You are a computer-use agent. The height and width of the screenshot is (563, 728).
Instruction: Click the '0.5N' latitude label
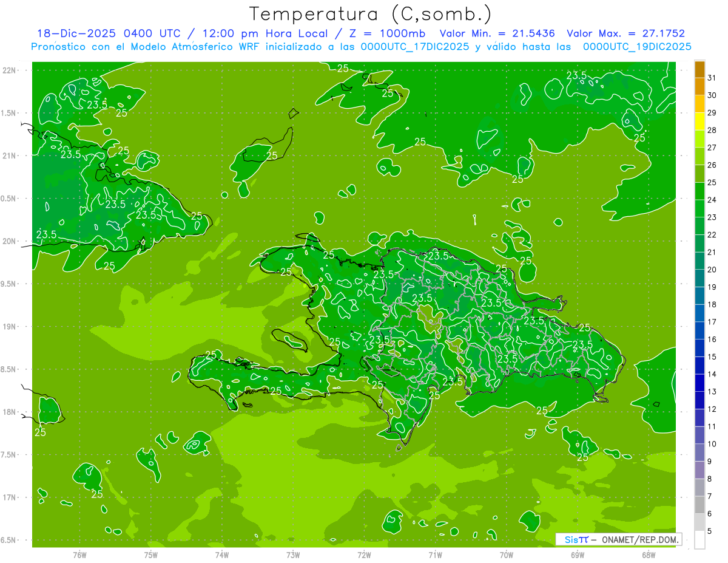point(8,199)
